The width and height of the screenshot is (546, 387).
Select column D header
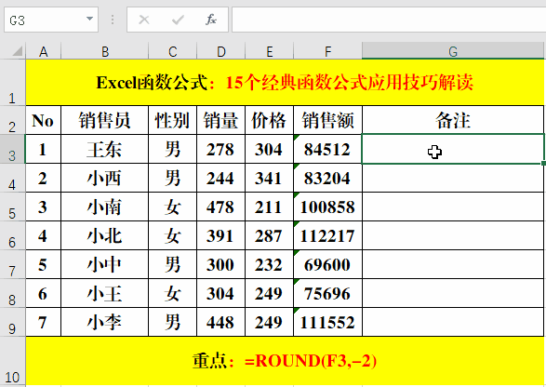(221, 51)
